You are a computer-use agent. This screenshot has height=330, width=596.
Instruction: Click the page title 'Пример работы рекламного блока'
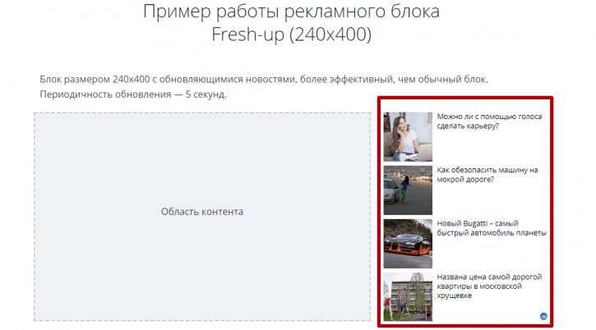(x=291, y=11)
